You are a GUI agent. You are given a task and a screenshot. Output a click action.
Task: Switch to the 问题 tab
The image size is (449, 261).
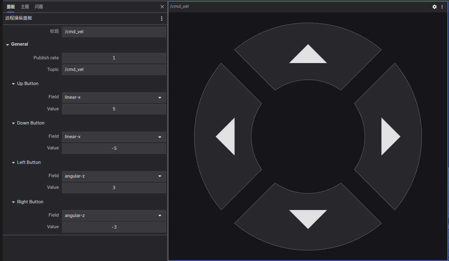coord(39,7)
